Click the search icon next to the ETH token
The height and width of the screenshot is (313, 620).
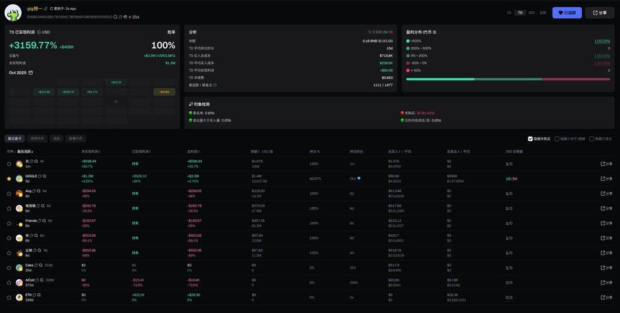pos(40,295)
